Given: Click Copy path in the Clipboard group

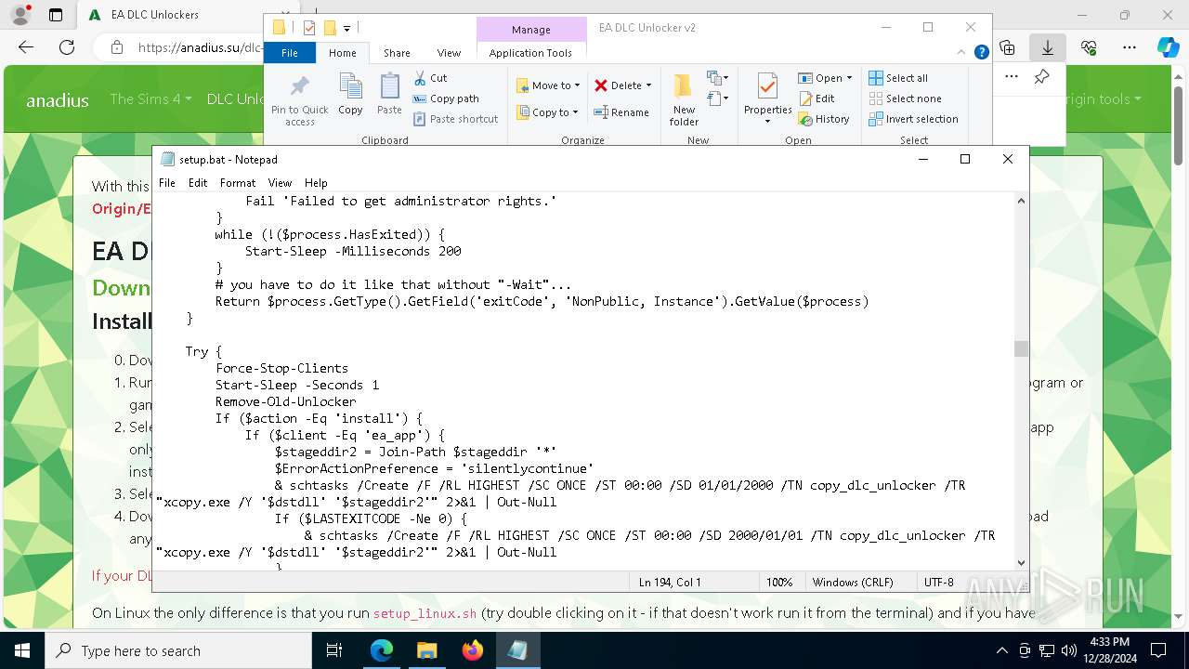Looking at the screenshot, I should pyautogui.click(x=446, y=98).
